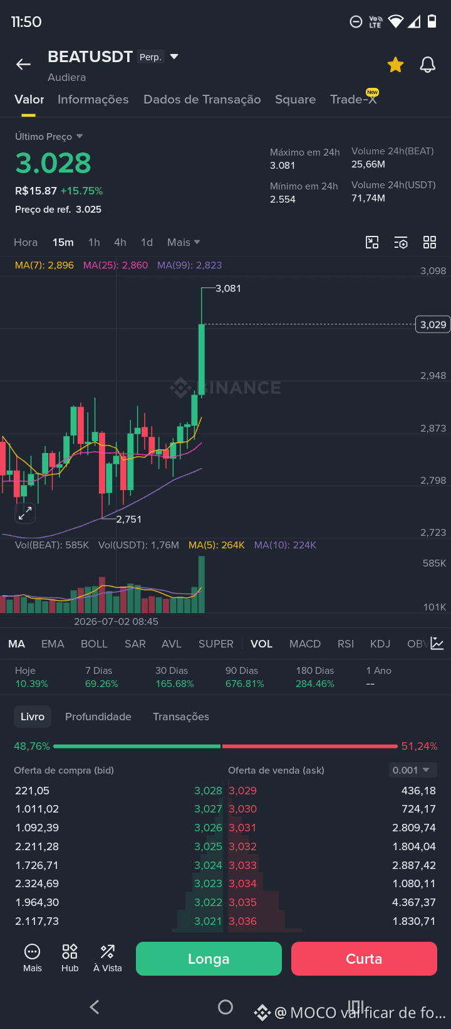Tap the chart drawing tools icon
The image size is (451, 1029).
(372, 242)
